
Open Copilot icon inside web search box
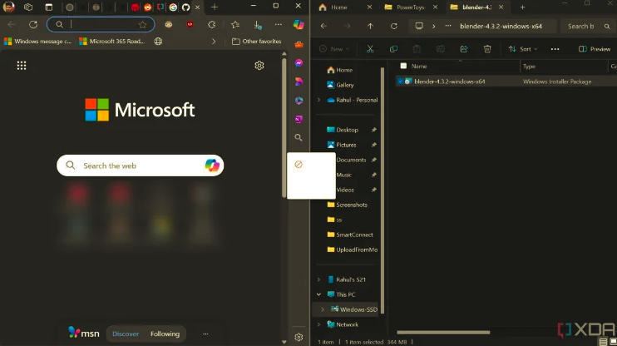pyautogui.click(x=212, y=166)
